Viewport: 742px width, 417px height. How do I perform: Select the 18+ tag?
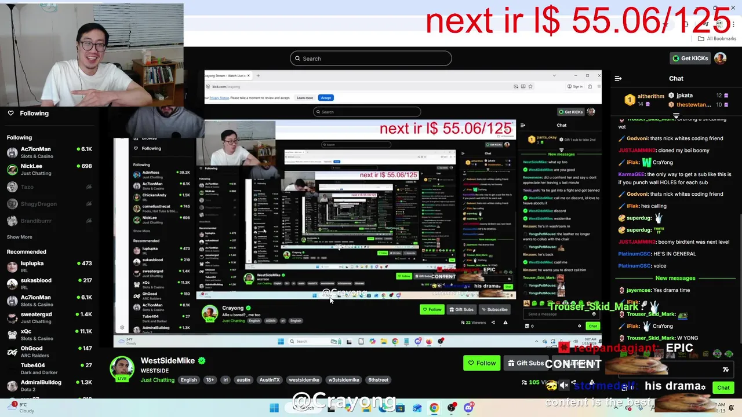tap(210, 380)
